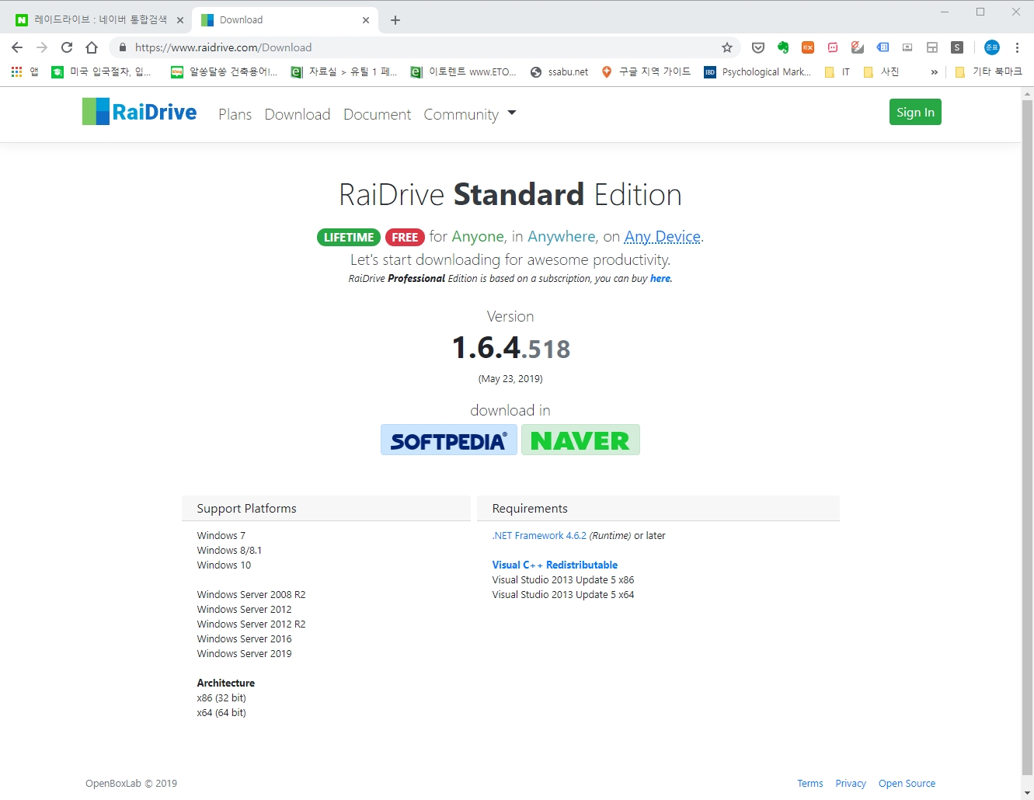Open the Pocket extension icon
1034x800 pixels.
758,47
